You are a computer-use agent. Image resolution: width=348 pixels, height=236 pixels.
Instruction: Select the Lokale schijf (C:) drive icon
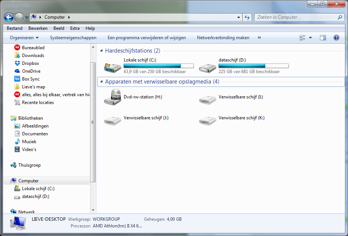[x=113, y=68]
